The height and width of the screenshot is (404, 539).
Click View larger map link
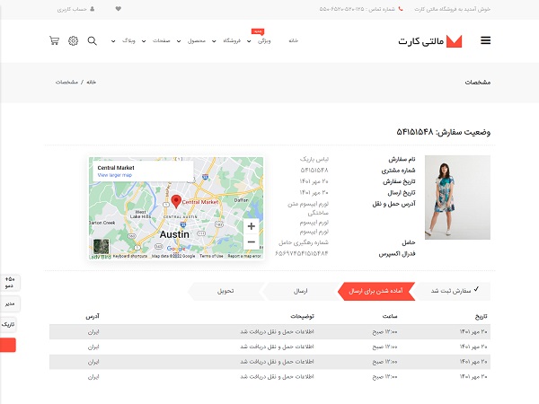click(115, 175)
